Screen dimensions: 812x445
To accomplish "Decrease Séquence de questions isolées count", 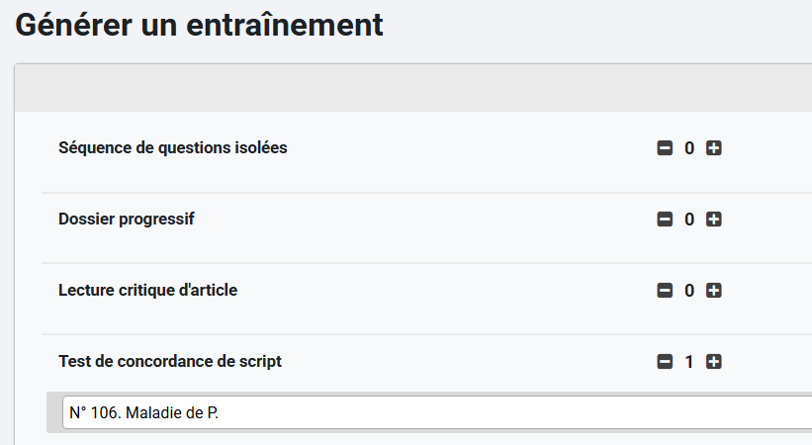I will [665, 148].
